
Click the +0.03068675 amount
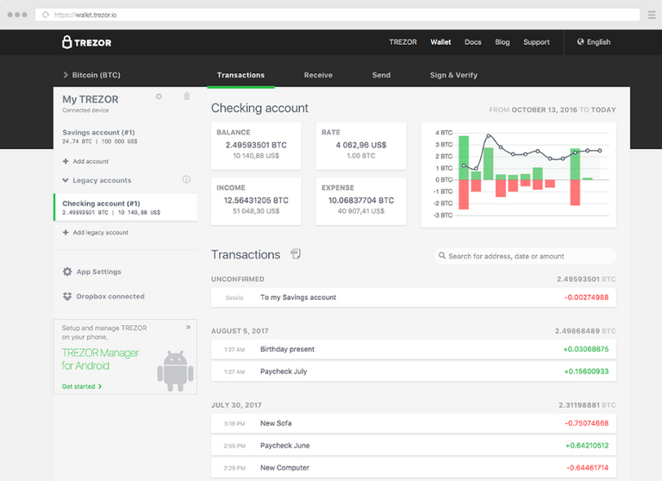pyautogui.click(x=586, y=349)
